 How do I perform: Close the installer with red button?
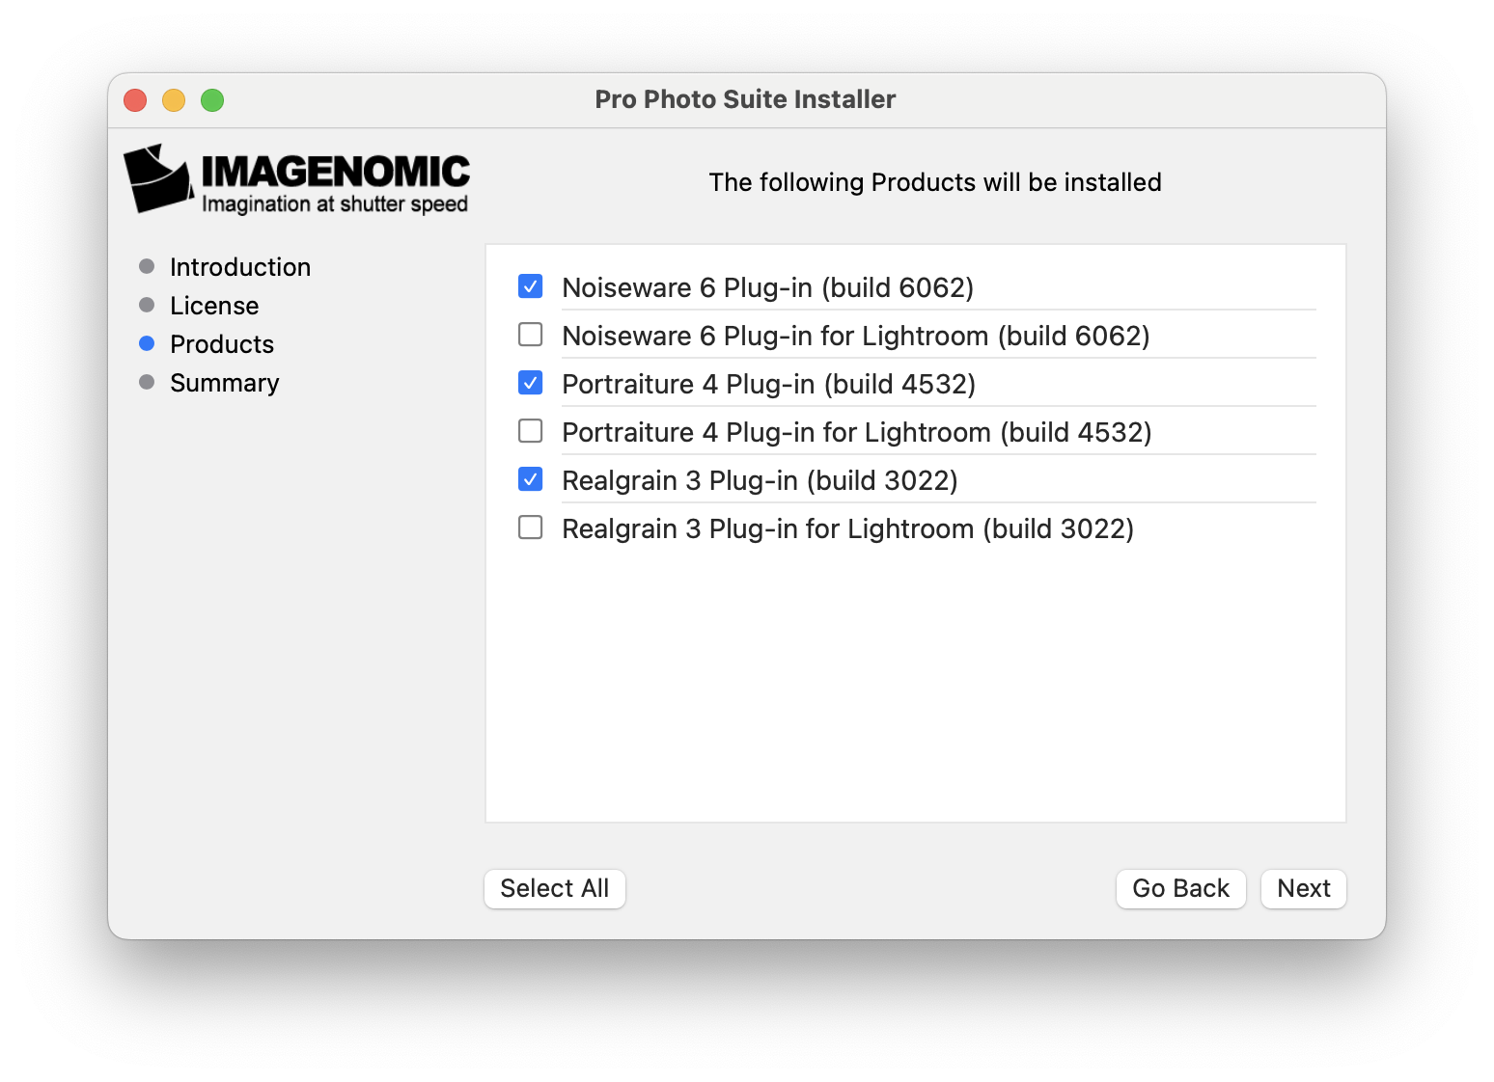pos(135,100)
